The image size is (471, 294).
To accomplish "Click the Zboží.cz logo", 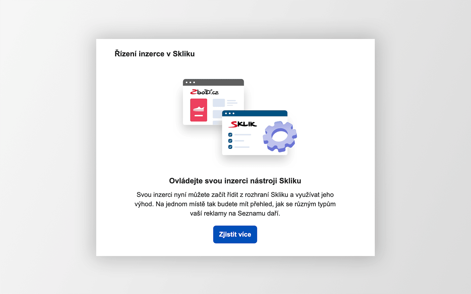I will coord(205,92).
